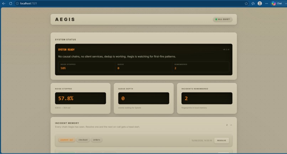Click the green dot in the ALL QUIET badge
The height and width of the screenshot is (154, 287).
(x=216, y=20)
